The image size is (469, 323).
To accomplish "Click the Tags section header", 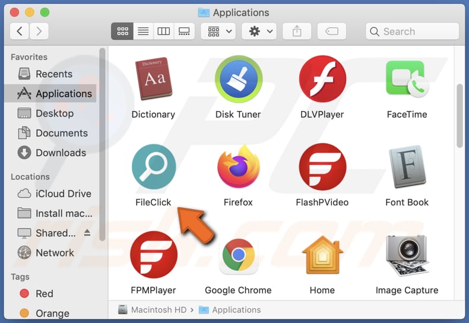I will point(20,277).
